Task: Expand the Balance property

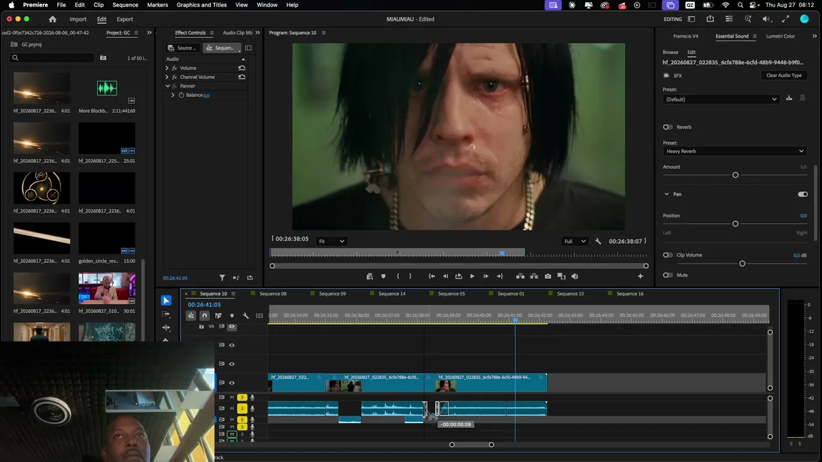Action: point(173,95)
